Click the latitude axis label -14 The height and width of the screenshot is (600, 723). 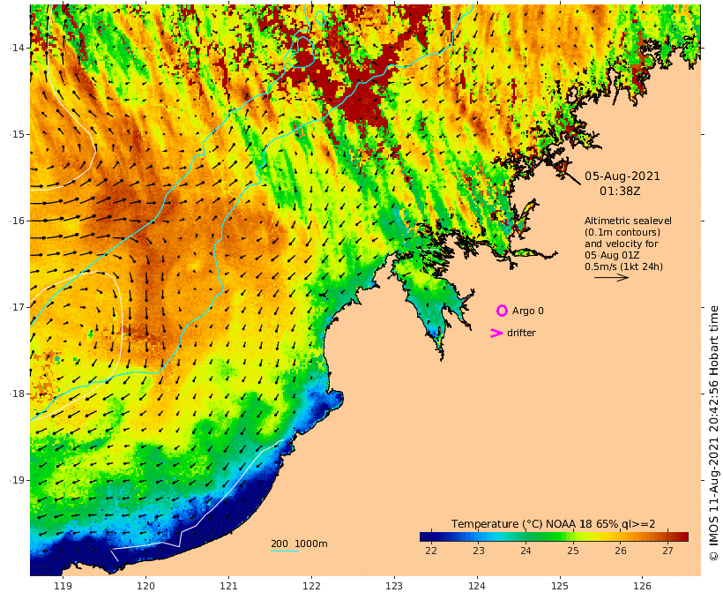pyautogui.click(x=17, y=48)
